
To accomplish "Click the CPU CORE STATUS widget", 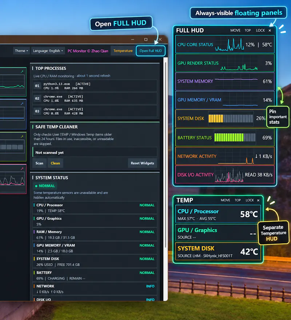I will coord(225,44).
